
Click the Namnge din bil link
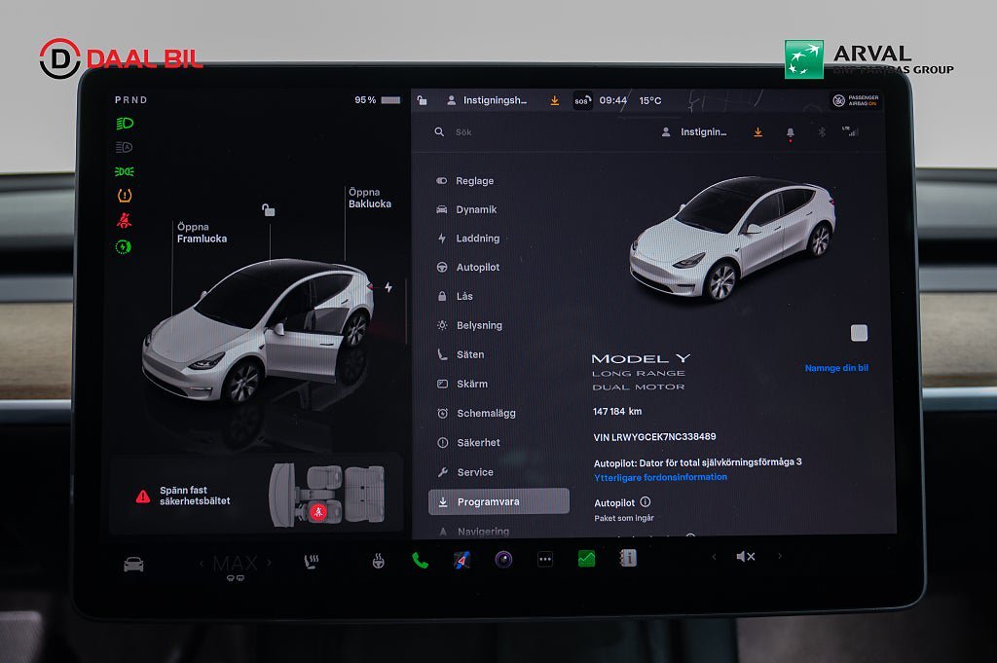click(835, 368)
